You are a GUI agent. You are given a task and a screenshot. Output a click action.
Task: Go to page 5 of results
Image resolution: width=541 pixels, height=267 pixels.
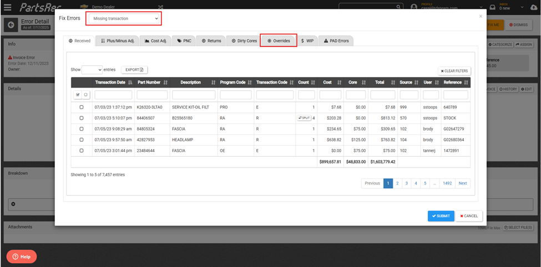425,183
